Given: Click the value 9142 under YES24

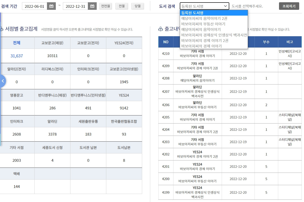Looking at the screenshot, I should point(124,108).
